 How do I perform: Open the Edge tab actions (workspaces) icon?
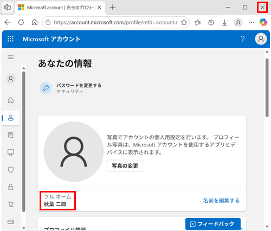coord(8,8)
